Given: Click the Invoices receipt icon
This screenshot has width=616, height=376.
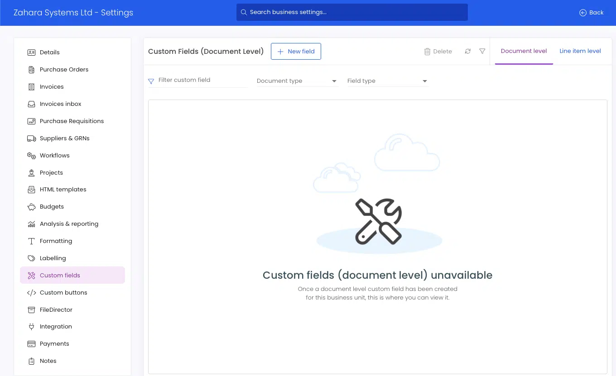Looking at the screenshot, I should click(31, 87).
